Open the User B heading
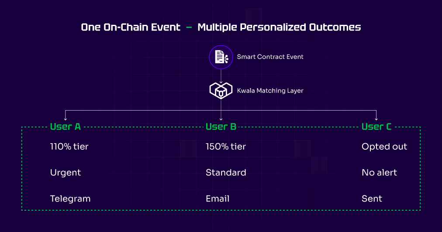442x232 pixels. (221, 127)
